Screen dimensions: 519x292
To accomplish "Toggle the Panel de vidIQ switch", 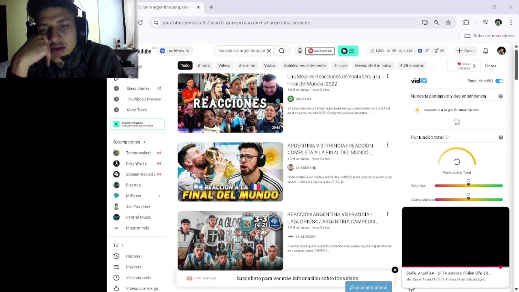I will click(499, 81).
